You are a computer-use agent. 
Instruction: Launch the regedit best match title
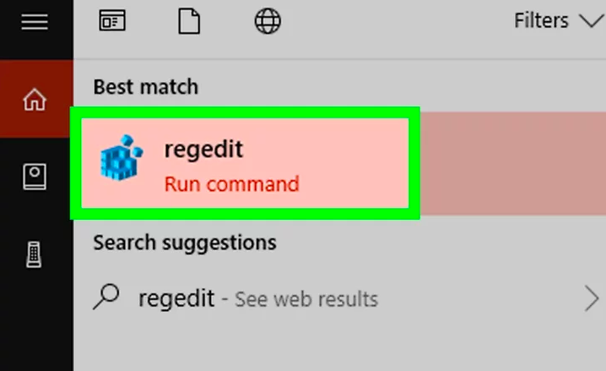coord(203,150)
